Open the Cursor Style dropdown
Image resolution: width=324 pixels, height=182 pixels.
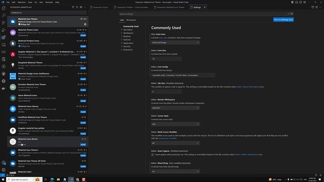(x=176, y=124)
